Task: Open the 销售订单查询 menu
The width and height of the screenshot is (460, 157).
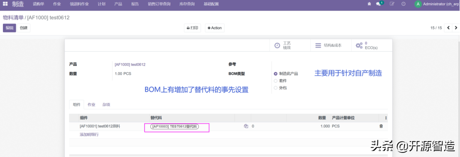Action: 159,4
